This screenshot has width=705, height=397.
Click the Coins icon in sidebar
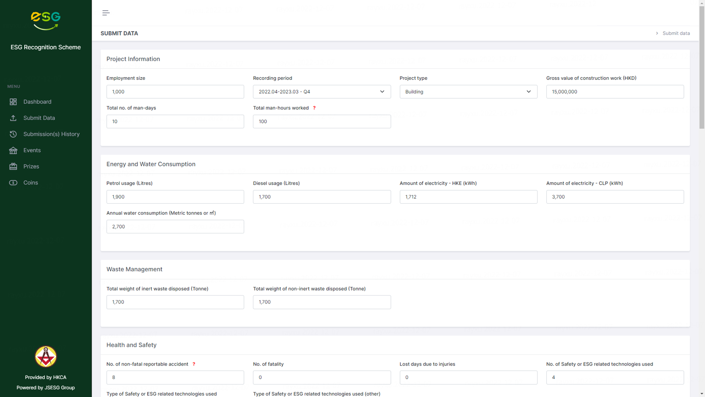tap(13, 183)
